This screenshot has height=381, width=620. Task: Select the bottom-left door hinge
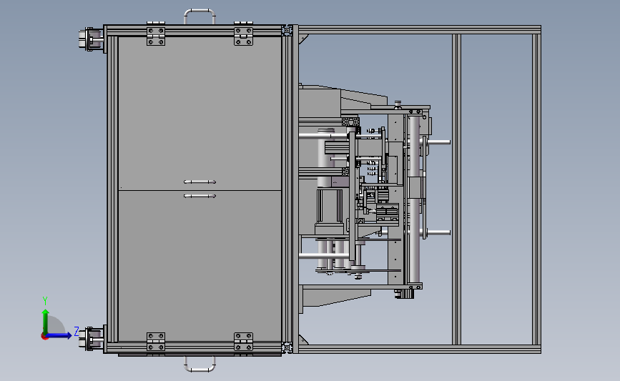click(156, 342)
